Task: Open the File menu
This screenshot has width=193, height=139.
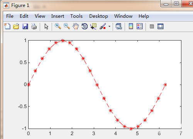Action: point(10,16)
